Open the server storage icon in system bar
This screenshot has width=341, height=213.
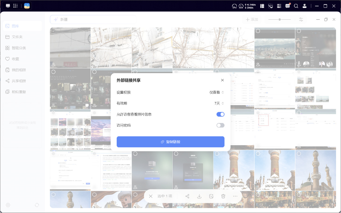click(x=279, y=6)
